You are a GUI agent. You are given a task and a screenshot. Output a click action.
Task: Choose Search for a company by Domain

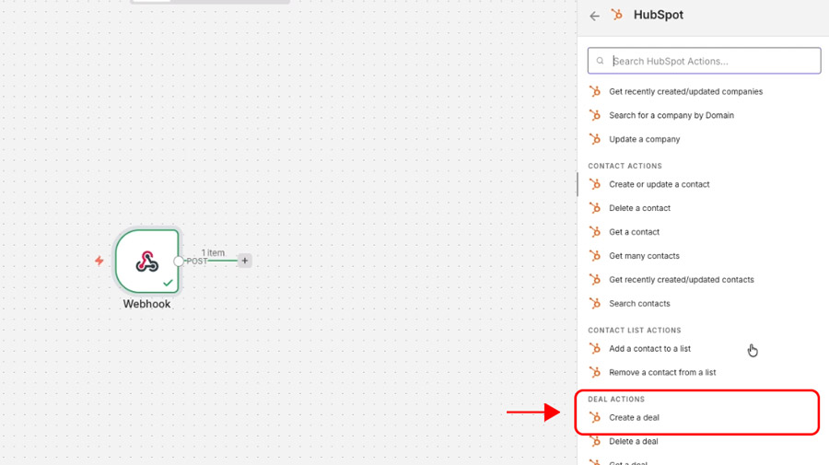671,116
